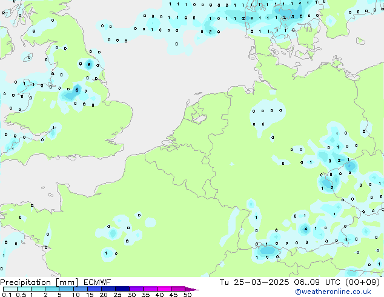Screen dimensions: 384x297
Task: Click the 15–20 mm legend swatch
Action: 94,289
